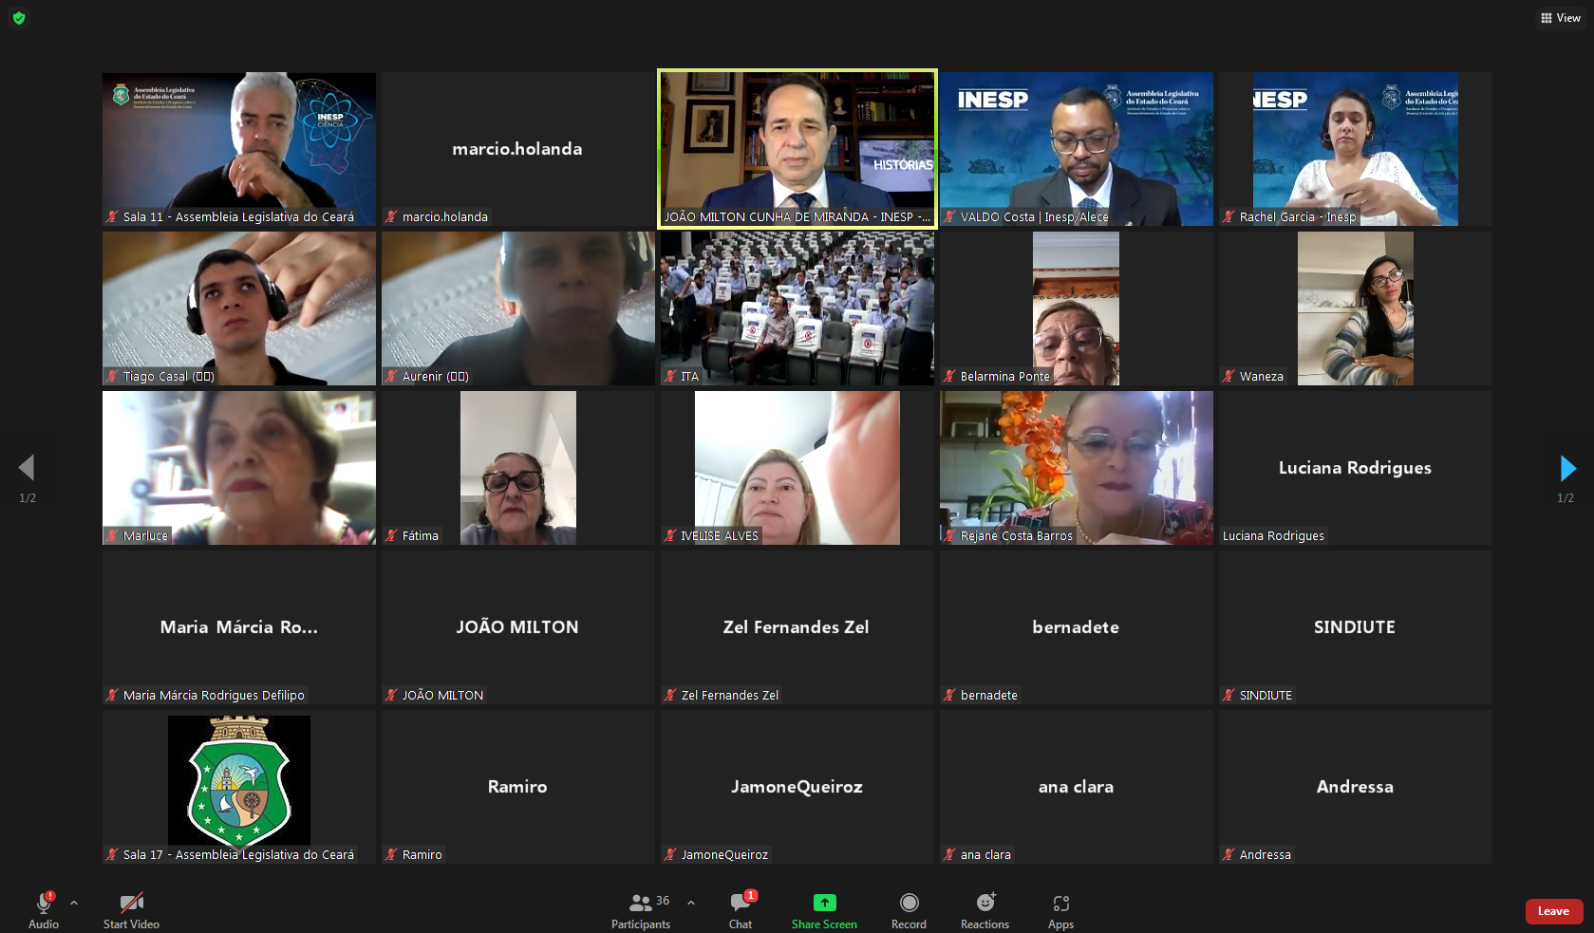Expand audio options arrow next to Audio
Screen dimensions: 1594x933
74,903
